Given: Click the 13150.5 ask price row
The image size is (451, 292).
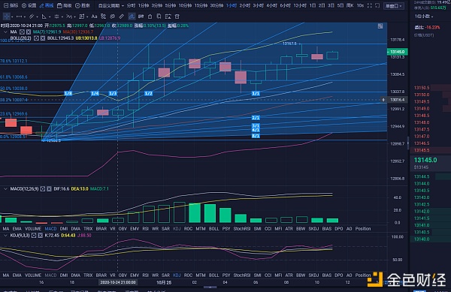Looking at the screenshot, I should click(431, 88).
